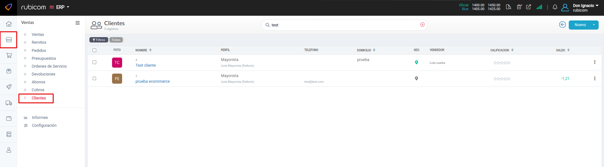The width and height of the screenshot is (604, 167).
Task: Go to Presupuestos menu item
Action: 44,58
